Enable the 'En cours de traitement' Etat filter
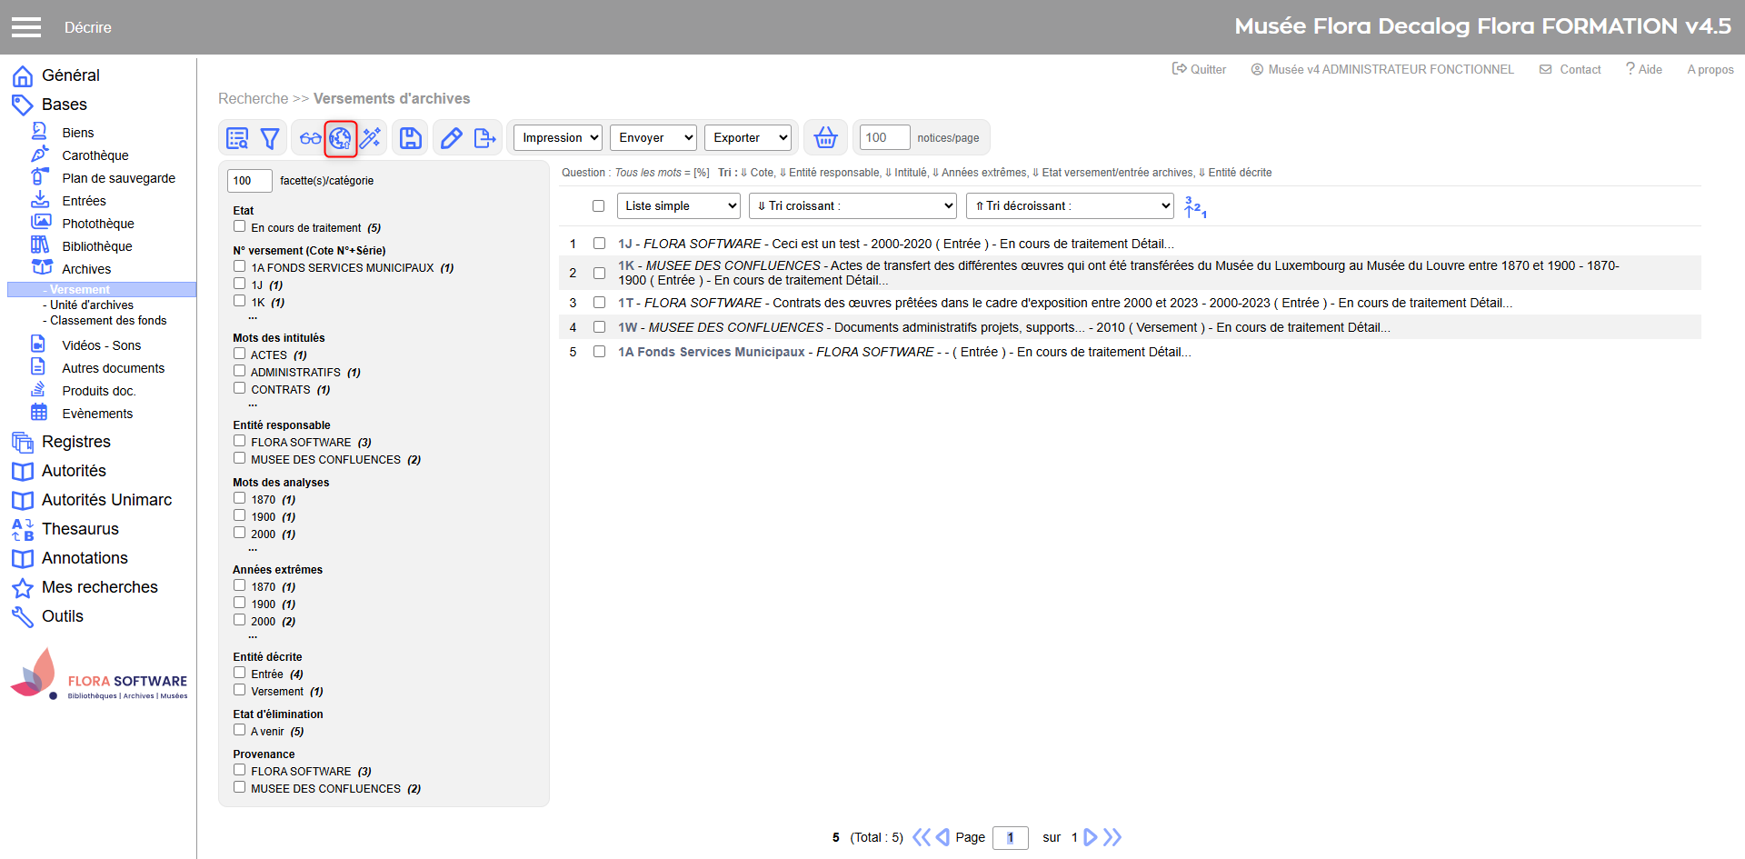Image resolution: width=1745 pixels, height=859 pixels. (x=240, y=226)
